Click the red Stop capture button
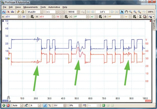 tap(8, 105)
